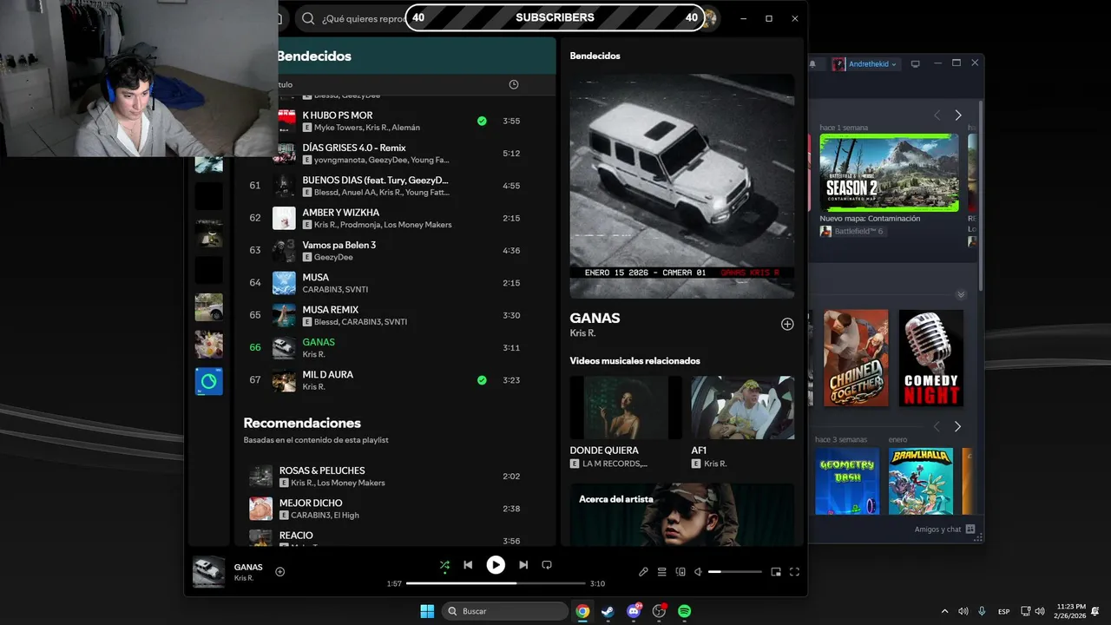Click the Spotify search field

pyautogui.click(x=365, y=18)
